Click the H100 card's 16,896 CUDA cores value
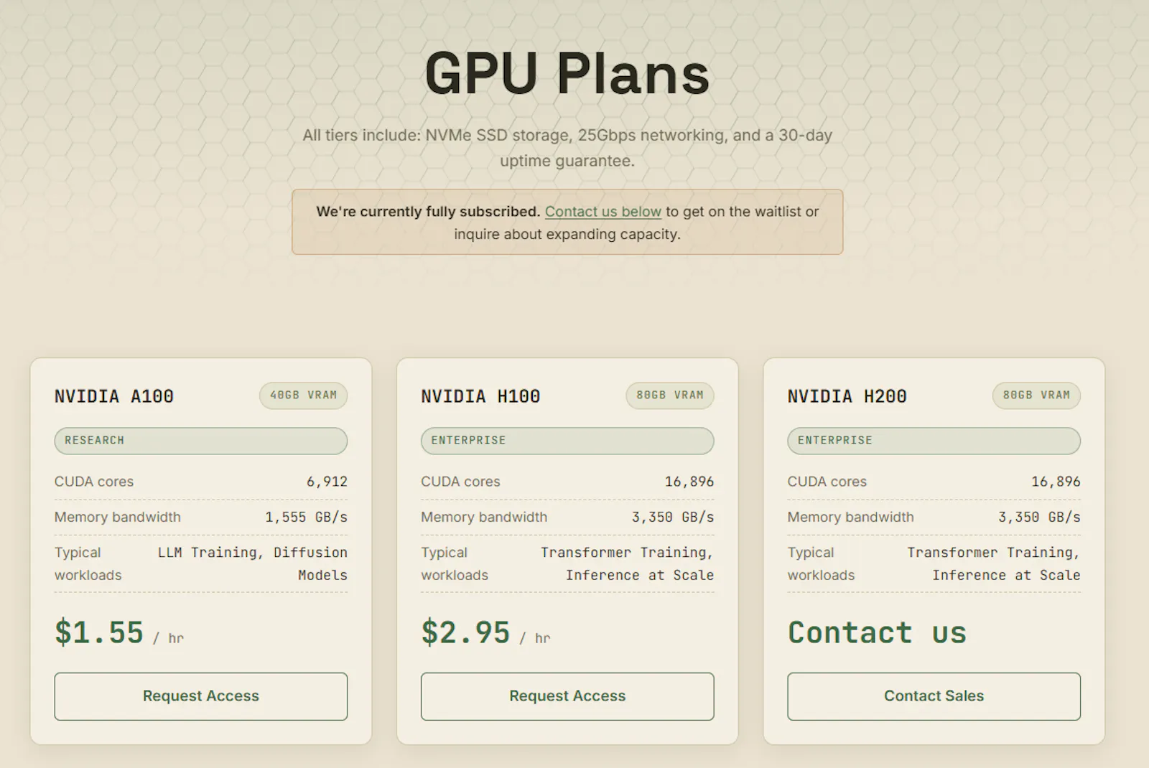This screenshot has height=768, width=1149. [x=689, y=482]
